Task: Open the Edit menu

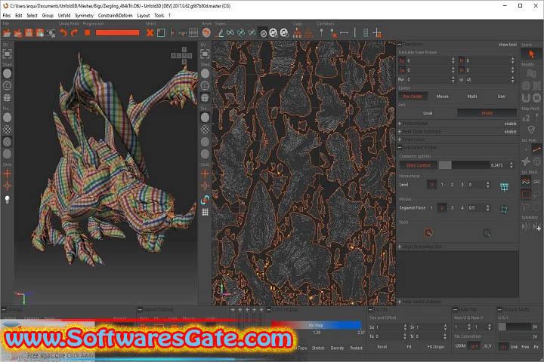Action: coord(19,16)
